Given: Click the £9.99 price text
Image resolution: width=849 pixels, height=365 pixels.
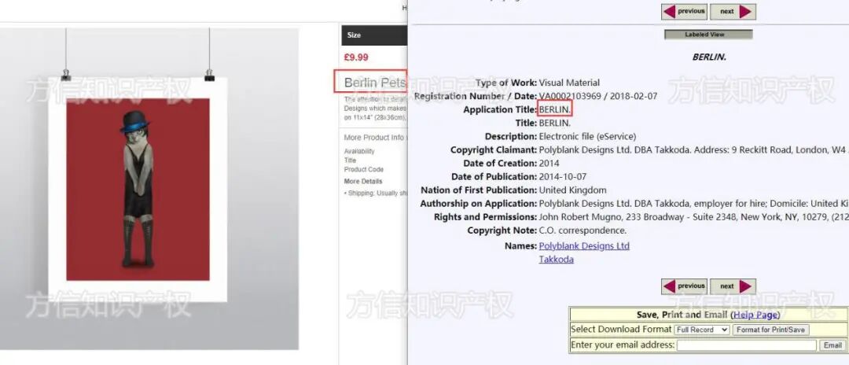Looking at the screenshot, I should click(x=356, y=57).
